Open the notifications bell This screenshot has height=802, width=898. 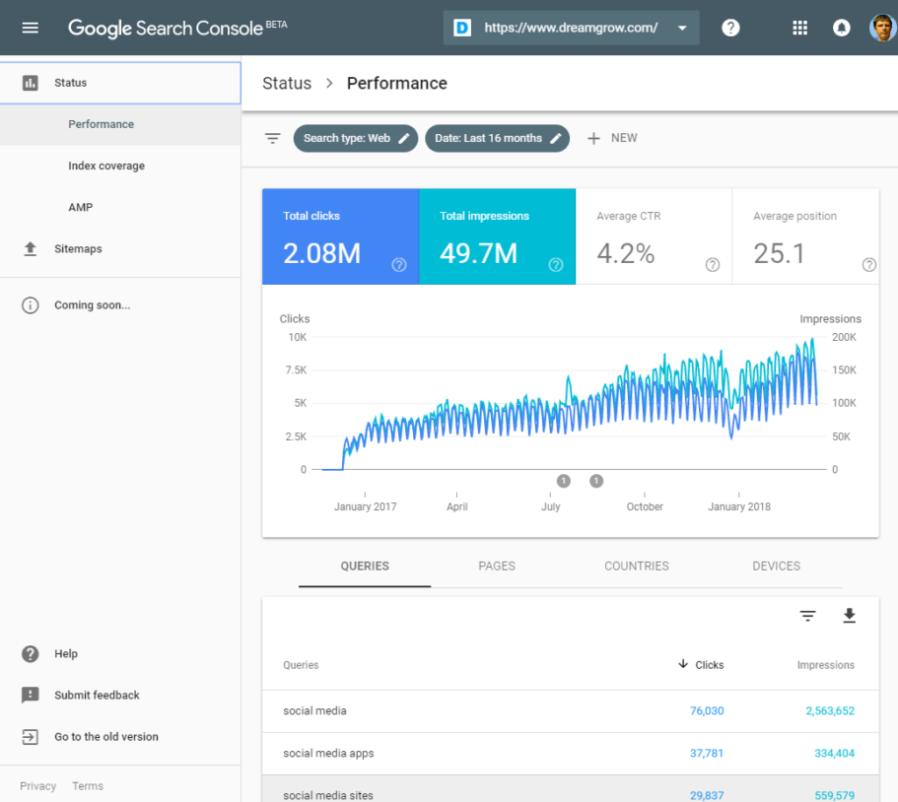(841, 28)
